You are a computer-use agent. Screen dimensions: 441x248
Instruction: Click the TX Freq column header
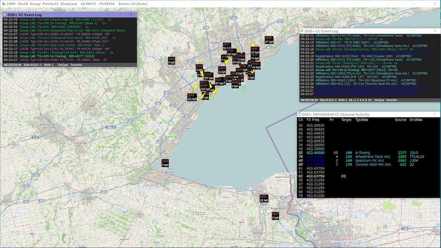coord(313,120)
